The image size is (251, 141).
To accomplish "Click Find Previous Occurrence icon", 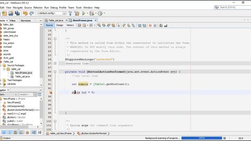I will [104, 25].
